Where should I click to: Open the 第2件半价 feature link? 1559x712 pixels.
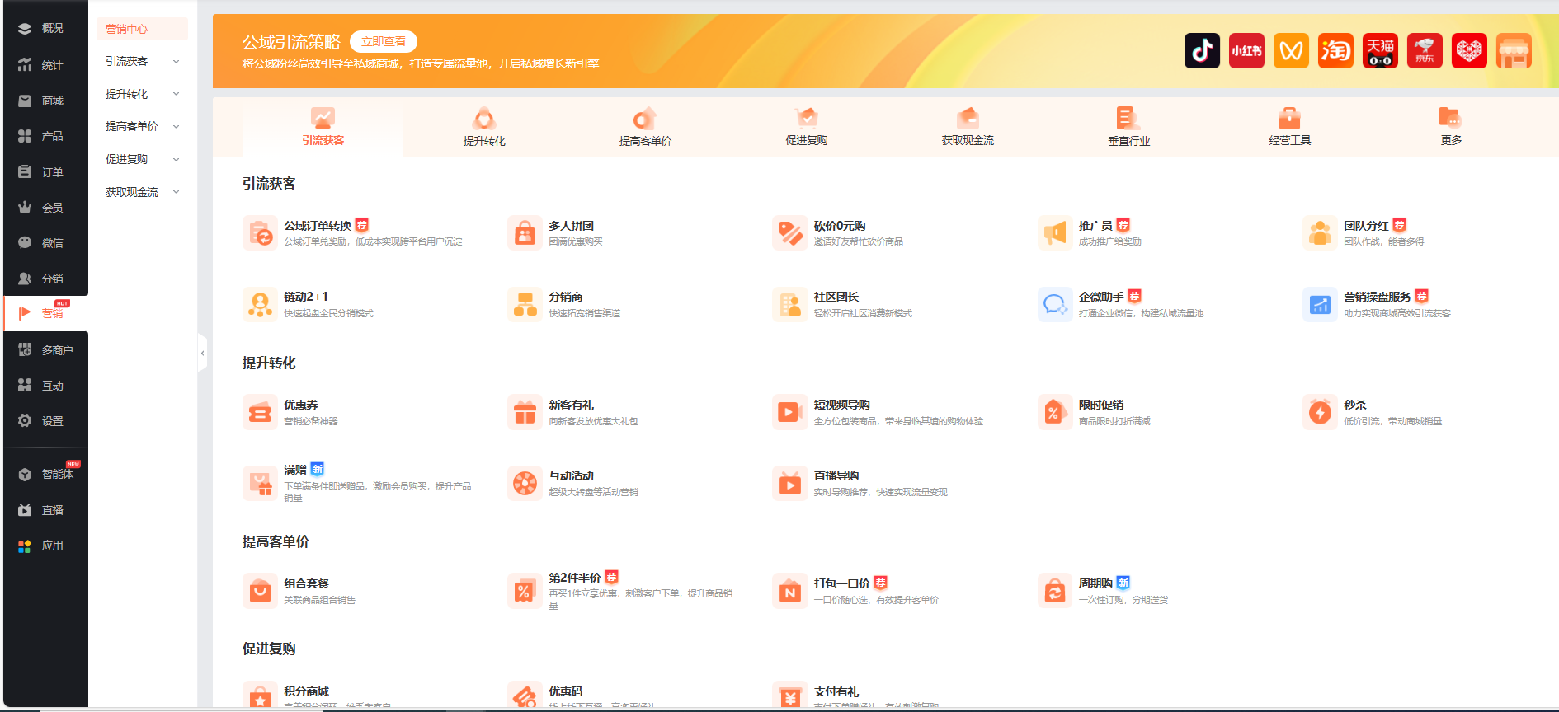click(574, 578)
